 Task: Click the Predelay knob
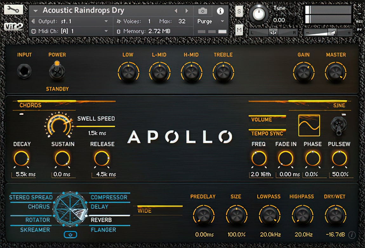pyautogui.click(x=203, y=216)
